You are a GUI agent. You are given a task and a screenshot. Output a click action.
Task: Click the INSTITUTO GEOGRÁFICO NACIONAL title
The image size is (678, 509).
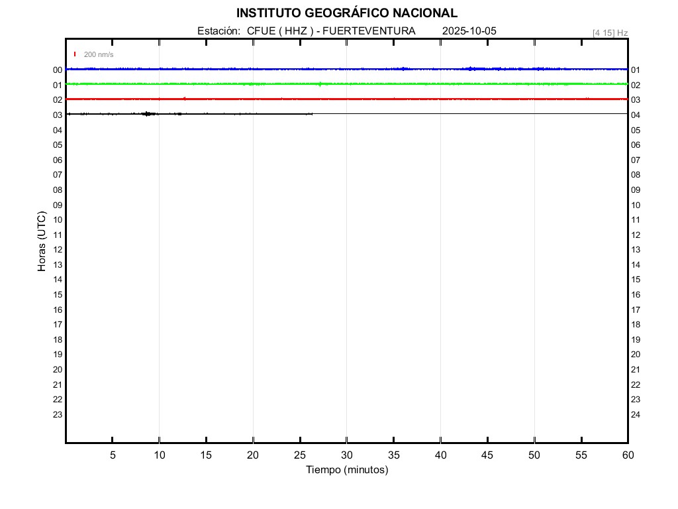click(x=346, y=13)
